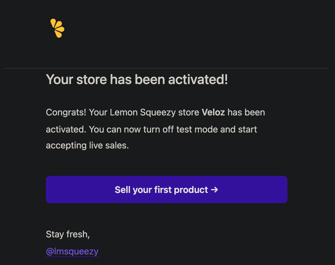Click the words 'Your store' in heading

76,79
